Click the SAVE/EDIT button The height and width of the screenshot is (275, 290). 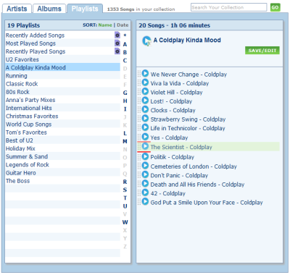tap(262, 51)
